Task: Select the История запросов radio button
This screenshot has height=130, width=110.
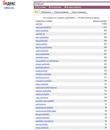Action: click(x=65, y=7)
